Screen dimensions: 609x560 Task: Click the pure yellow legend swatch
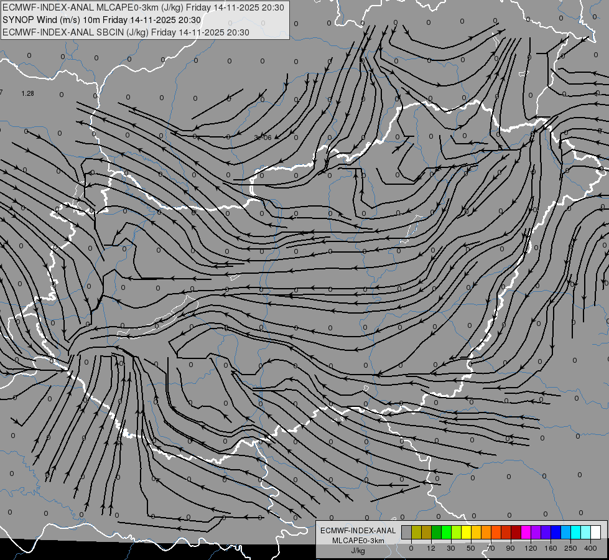[466, 532]
